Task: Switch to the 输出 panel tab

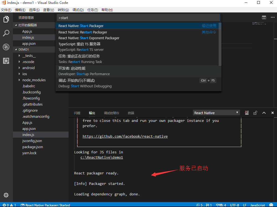Action: coord(92,113)
